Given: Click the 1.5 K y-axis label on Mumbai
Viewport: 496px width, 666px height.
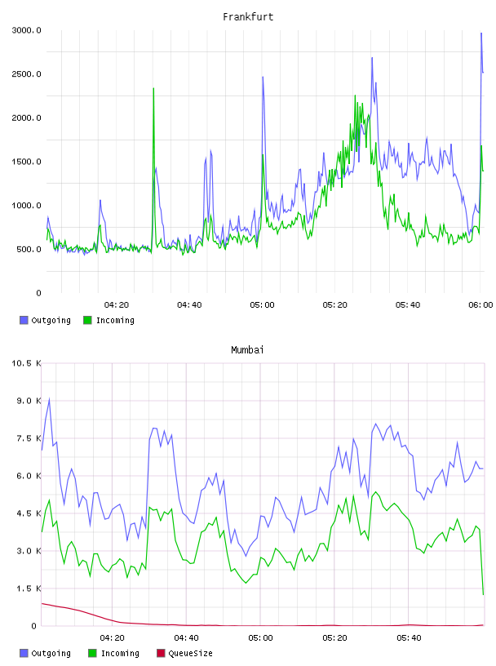Looking at the screenshot, I should (x=29, y=588).
